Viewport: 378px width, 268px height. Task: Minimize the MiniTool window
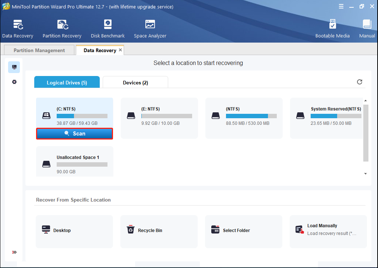point(351,7)
